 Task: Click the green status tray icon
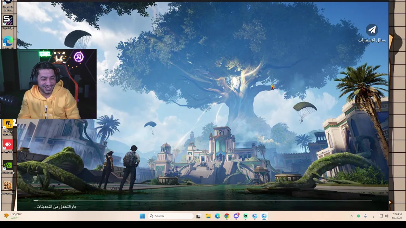click(x=358, y=216)
